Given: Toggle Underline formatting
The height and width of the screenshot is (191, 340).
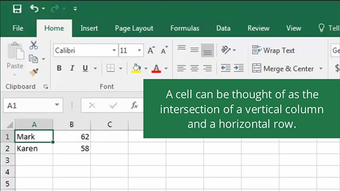Looking at the screenshot, I should [85, 68].
